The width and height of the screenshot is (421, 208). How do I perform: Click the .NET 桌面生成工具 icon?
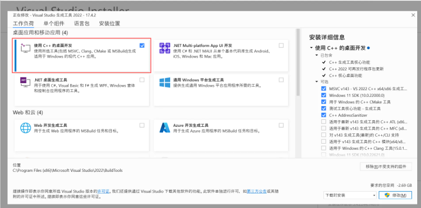click(x=25, y=82)
